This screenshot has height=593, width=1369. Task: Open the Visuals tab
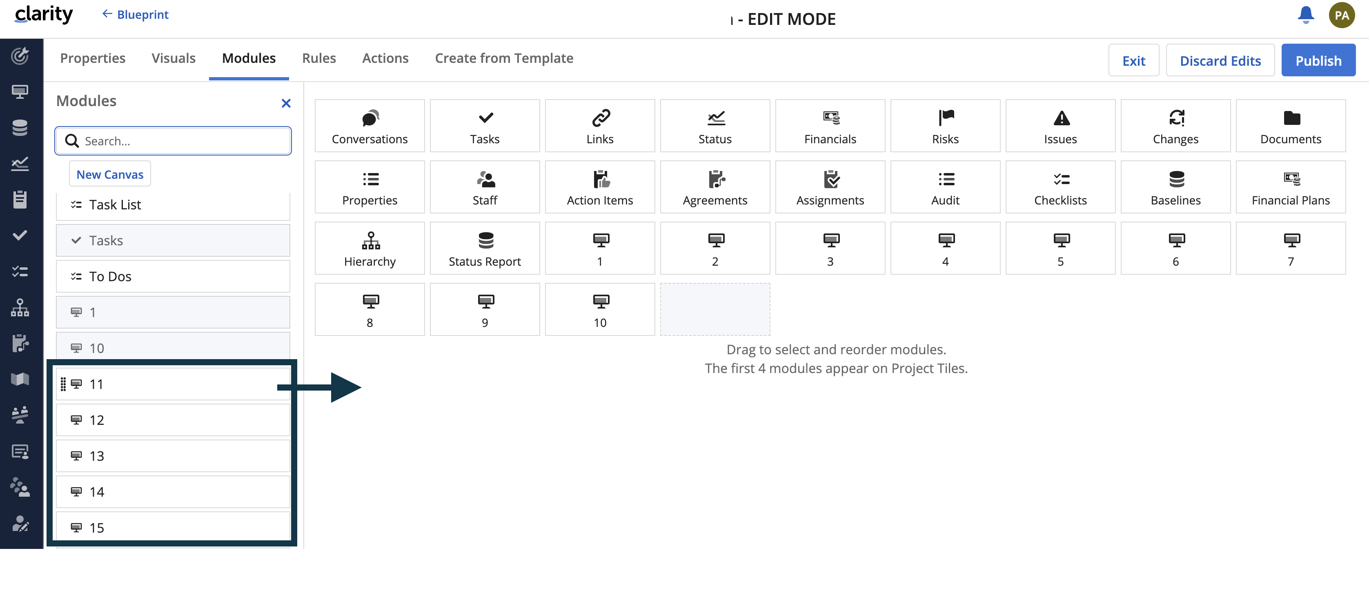click(173, 58)
